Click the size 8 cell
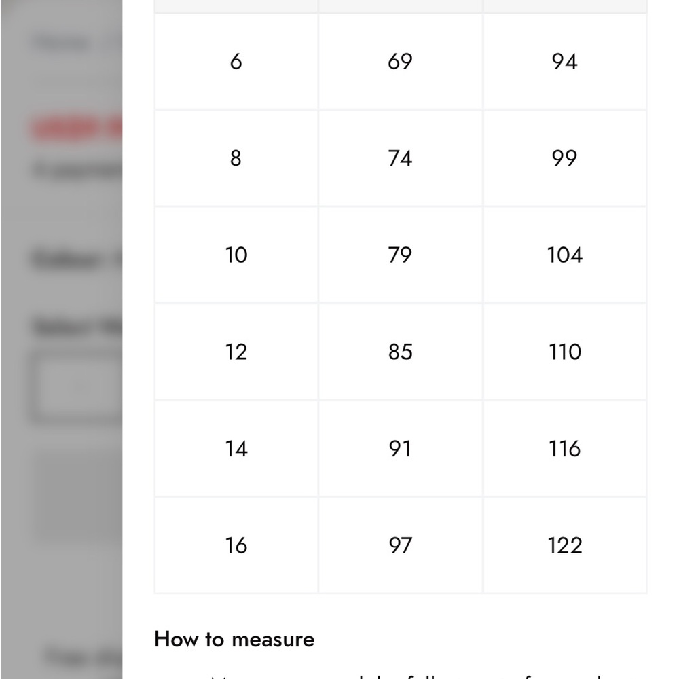This screenshot has height=679, width=679. coord(236,158)
